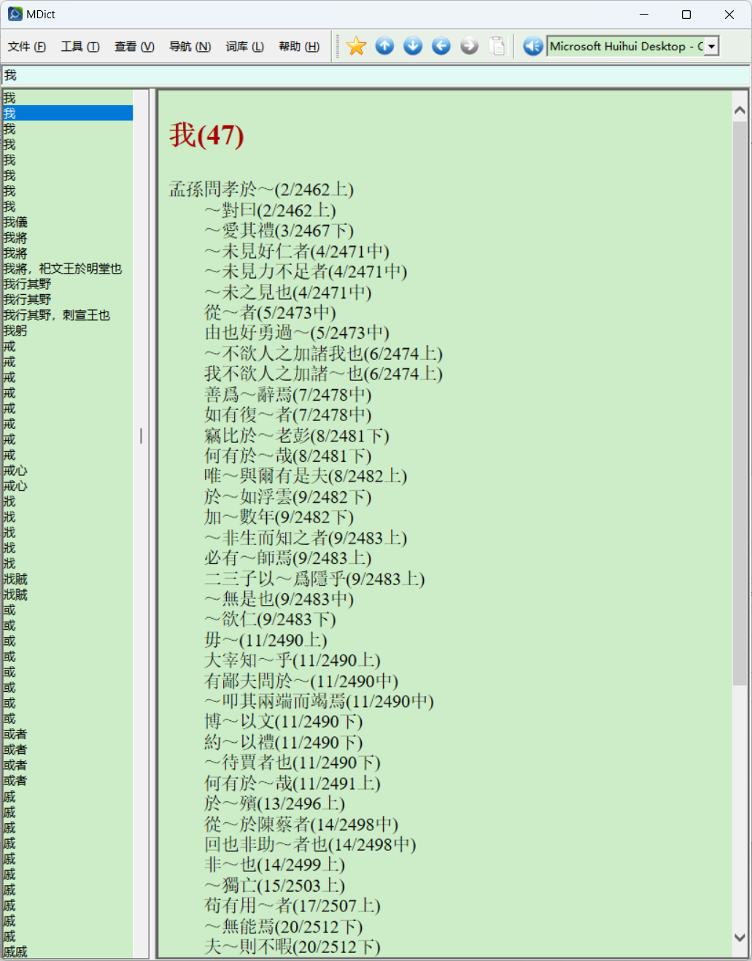Click the gray forward arrow icon
This screenshot has width=752, height=961.
(469, 46)
